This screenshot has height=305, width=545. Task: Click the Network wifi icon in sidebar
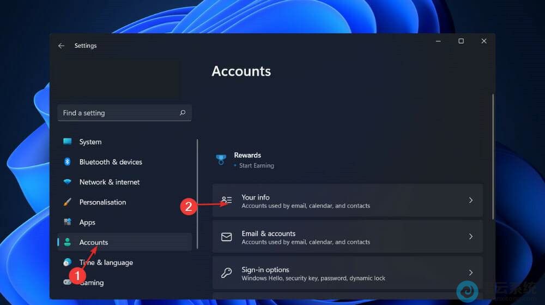click(x=68, y=182)
